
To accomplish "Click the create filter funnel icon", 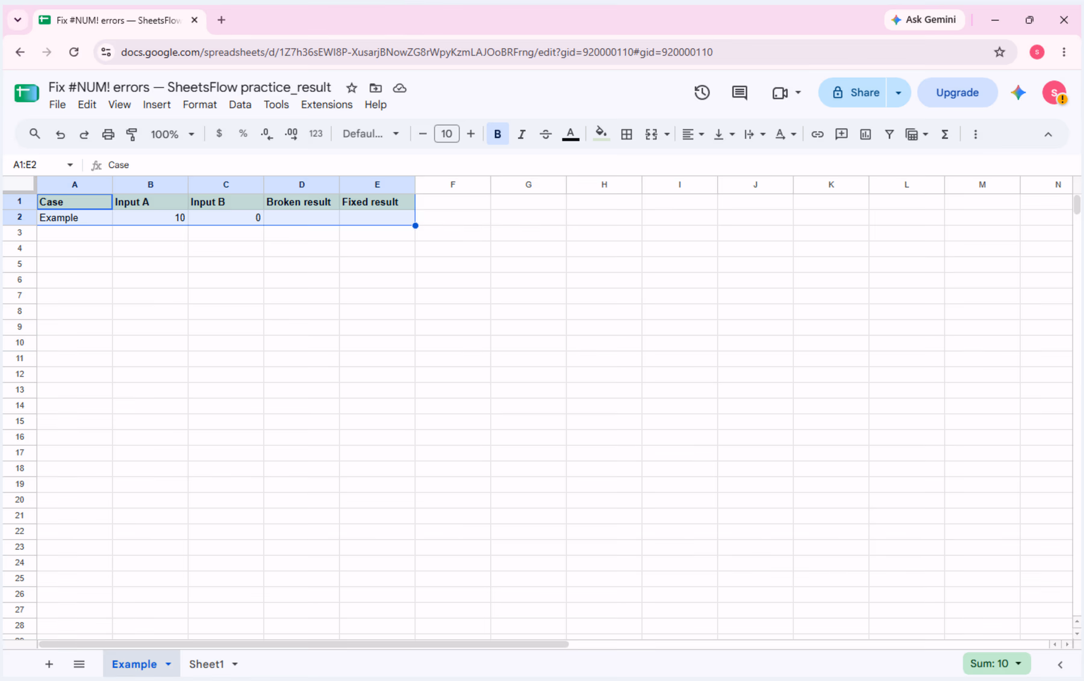I will (x=889, y=134).
